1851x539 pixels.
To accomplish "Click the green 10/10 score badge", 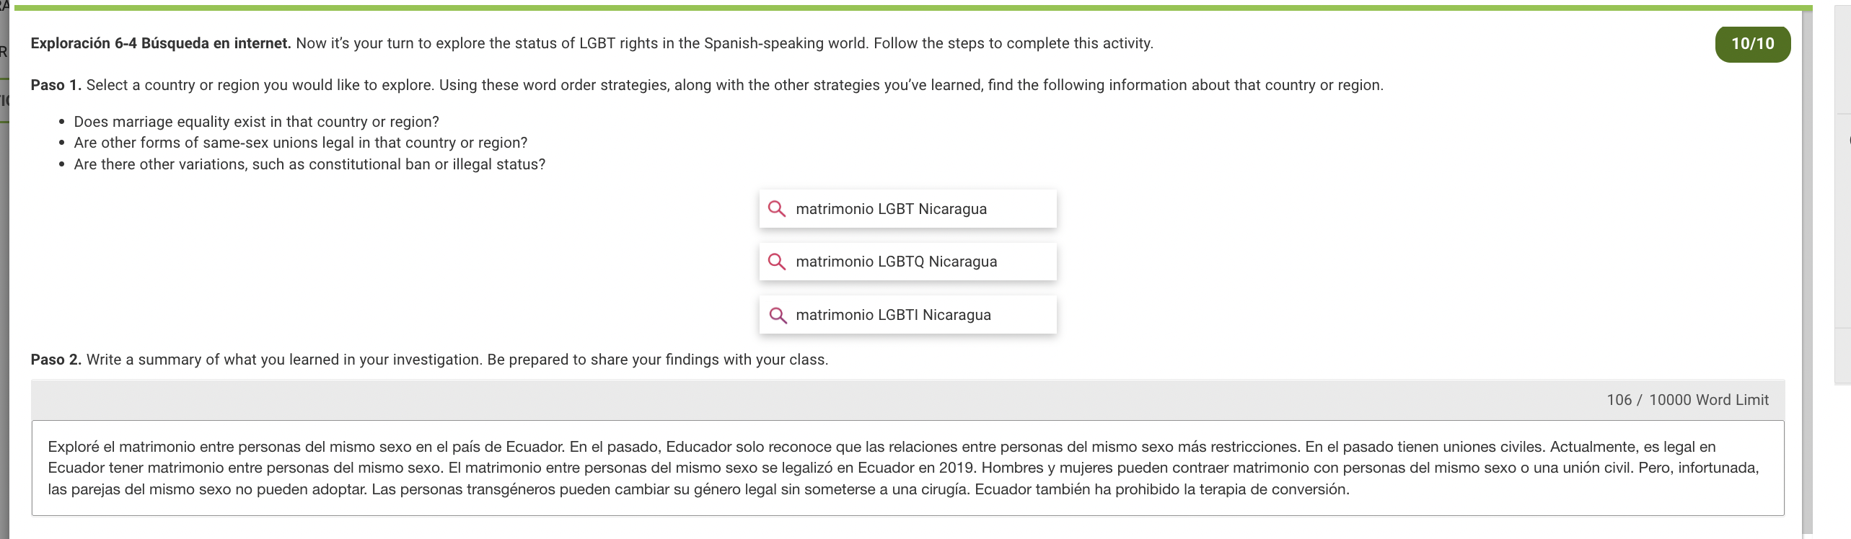I will click(1752, 44).
